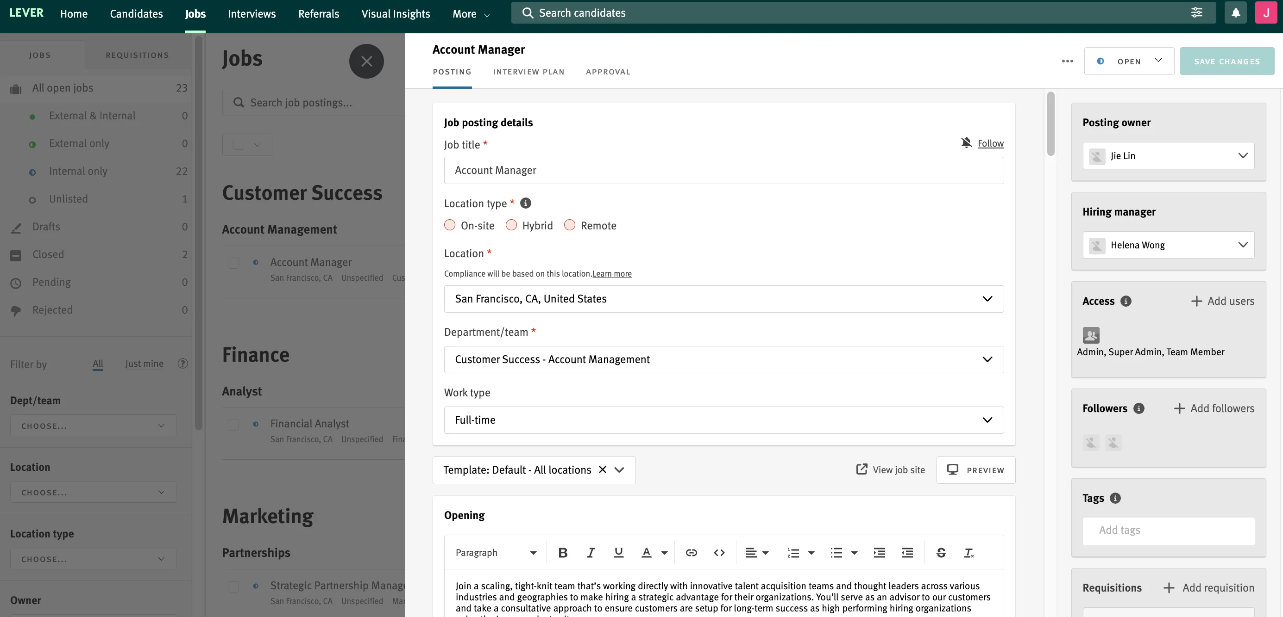Expand the Template chevron dropdown
The image size is (1283, 617).
[619, 470]
